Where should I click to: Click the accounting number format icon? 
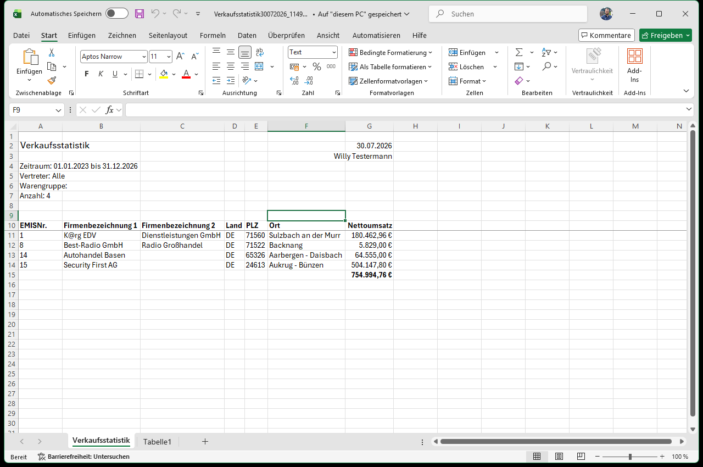pos(294,66)
